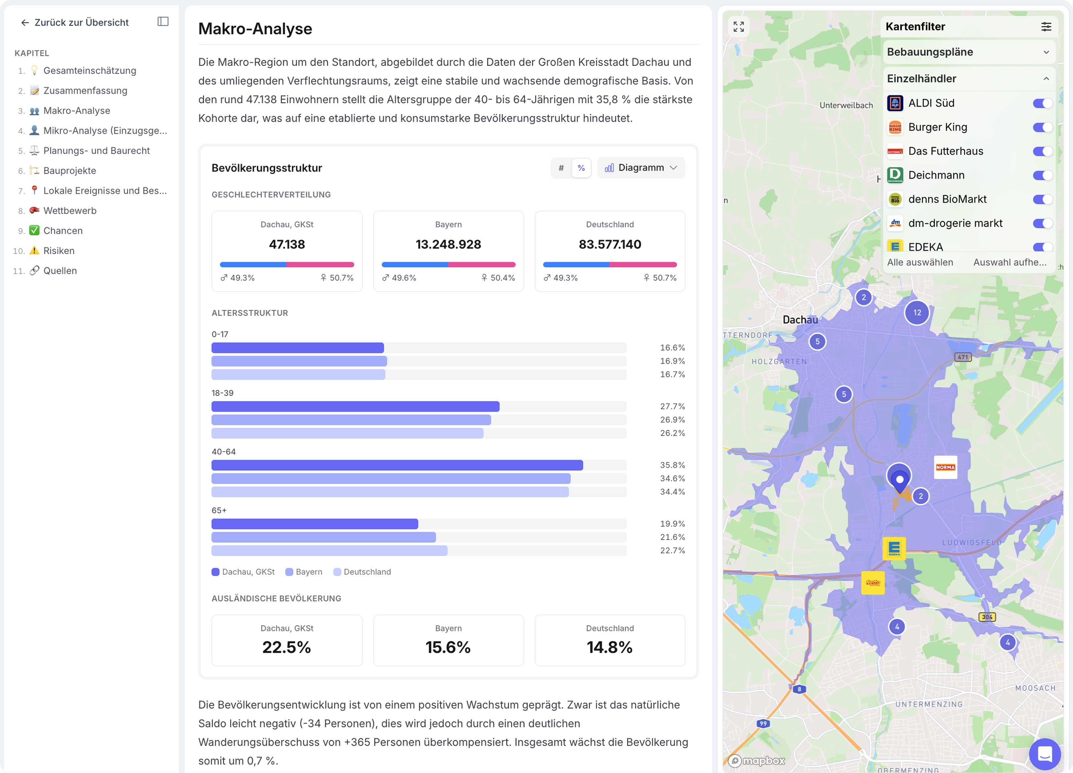This screenshot has height=773, width=1073.
Task: Click the Deutschland 14.8% foreign population card
Action: 609,640
